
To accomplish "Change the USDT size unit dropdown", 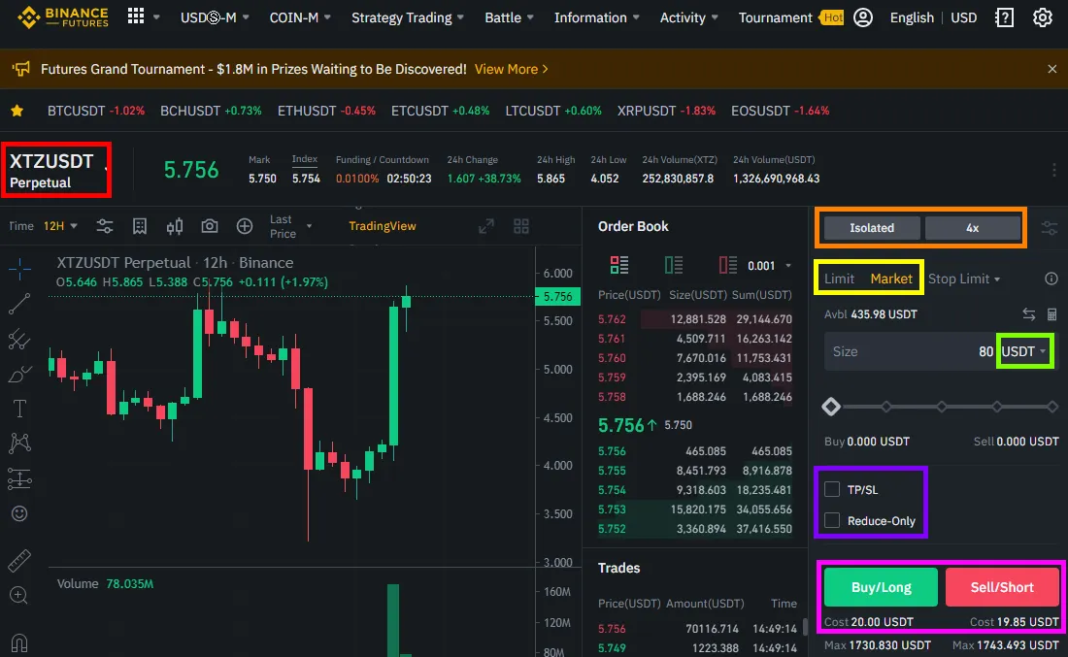I will pos(1023,351).
